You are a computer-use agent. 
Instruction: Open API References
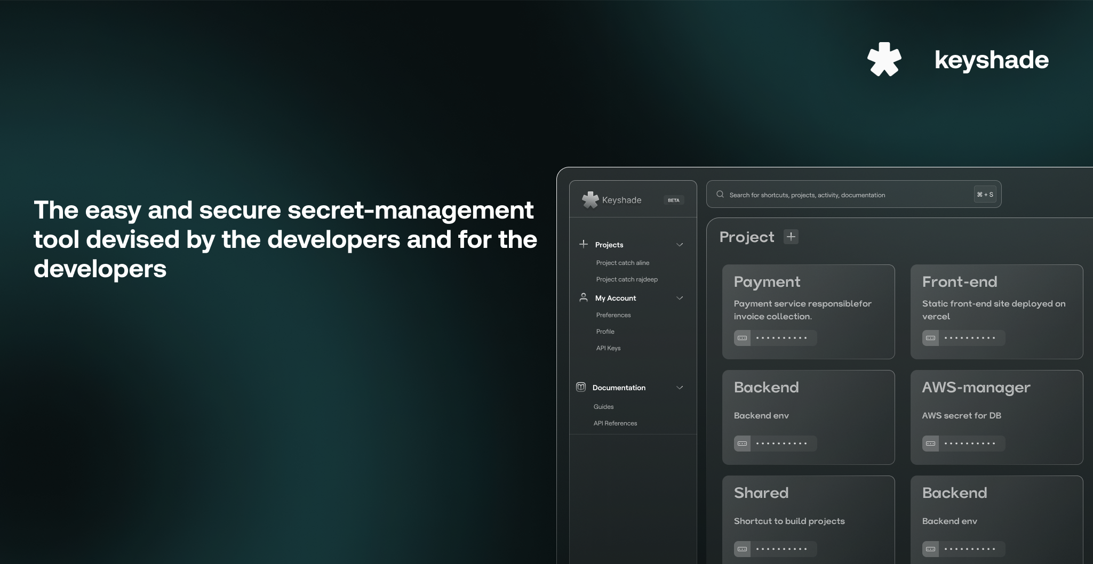coord(615,423)
